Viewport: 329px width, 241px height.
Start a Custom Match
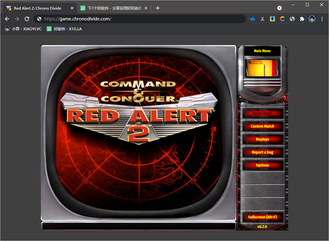(262, 126)
